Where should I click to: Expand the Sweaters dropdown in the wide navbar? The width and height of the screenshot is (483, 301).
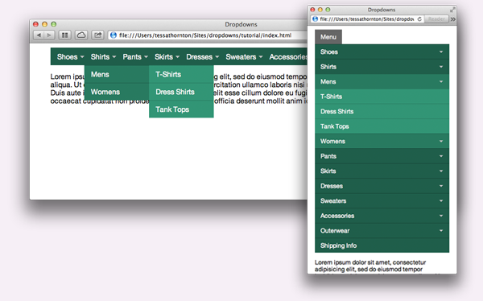244,56
